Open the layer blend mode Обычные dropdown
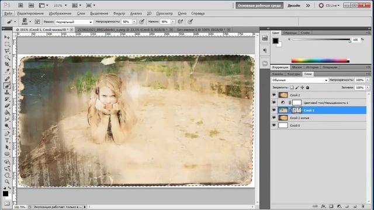 [300, 80]
